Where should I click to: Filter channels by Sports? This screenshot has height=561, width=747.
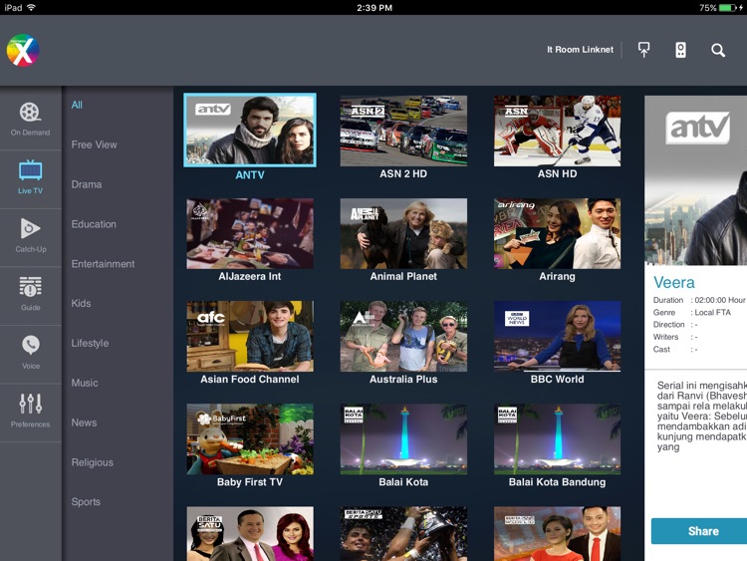tap(86, 502)
